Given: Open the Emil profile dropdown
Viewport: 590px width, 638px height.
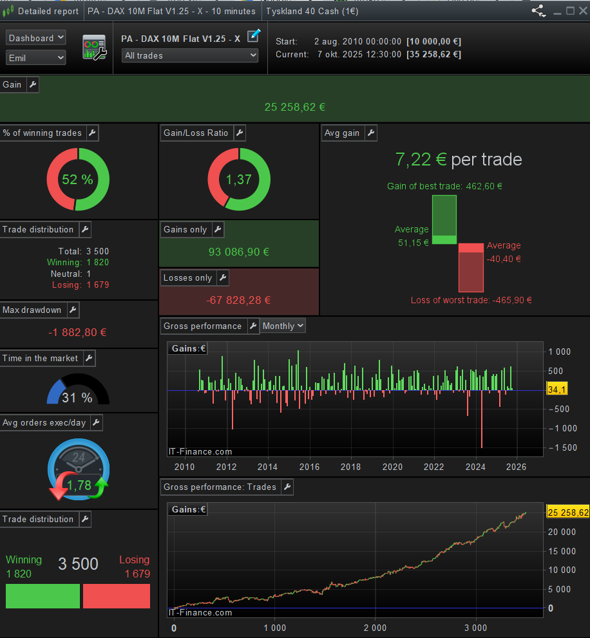Looking at the screenshot, I should pyautogui.click(x=36, y=58).
